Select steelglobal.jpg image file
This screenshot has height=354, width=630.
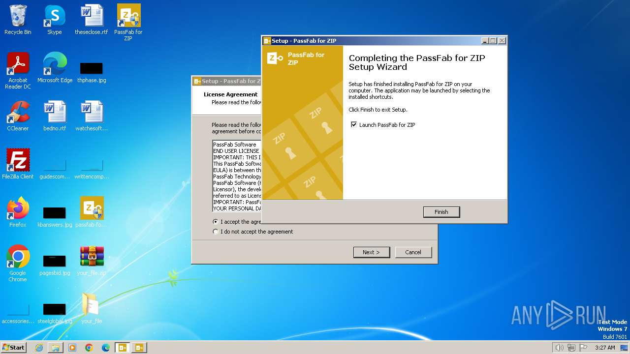[55, 313]
